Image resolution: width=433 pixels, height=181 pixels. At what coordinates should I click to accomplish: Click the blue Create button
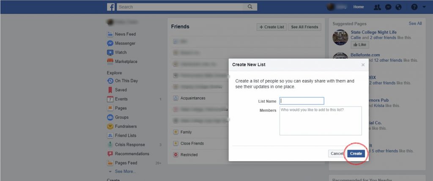(356, 154)
